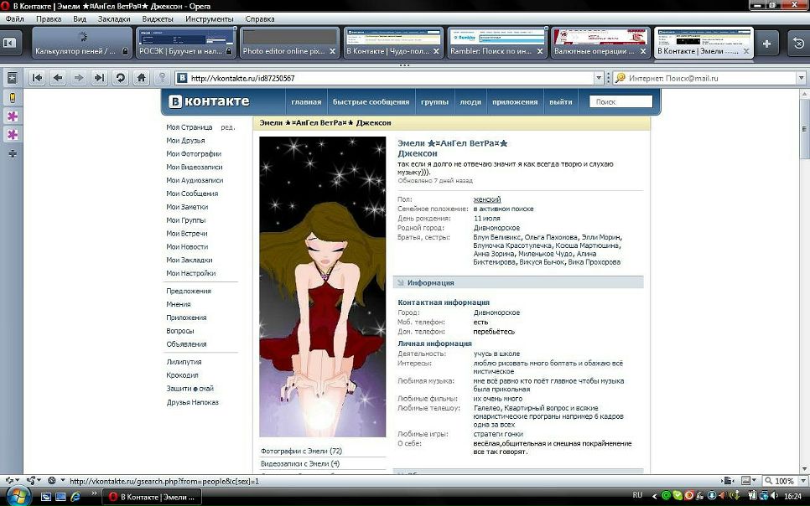Open a new tab with plus button
Screen dimensions: 810x506
click(x=766, y=43)
